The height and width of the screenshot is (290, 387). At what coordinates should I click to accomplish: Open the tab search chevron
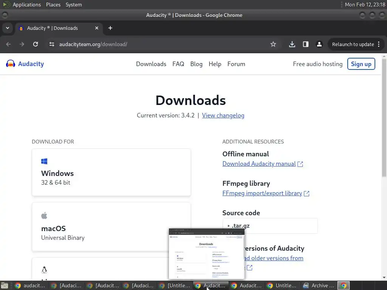8,28
